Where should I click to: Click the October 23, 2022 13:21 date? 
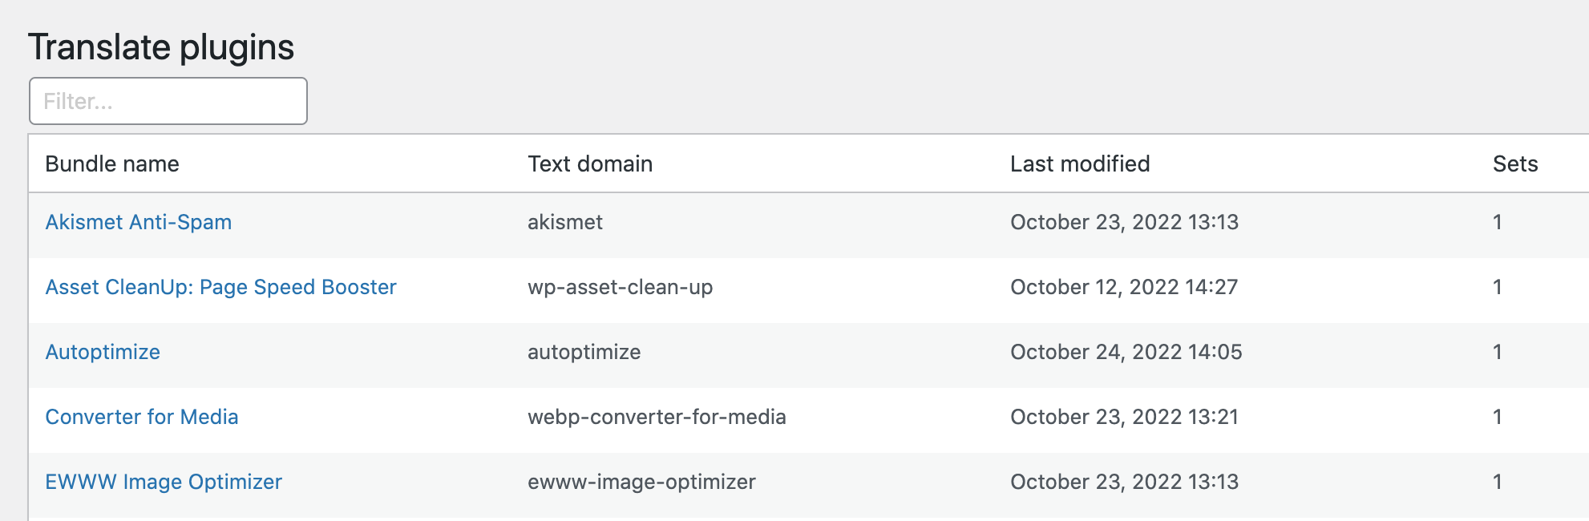pos(1124,417)
